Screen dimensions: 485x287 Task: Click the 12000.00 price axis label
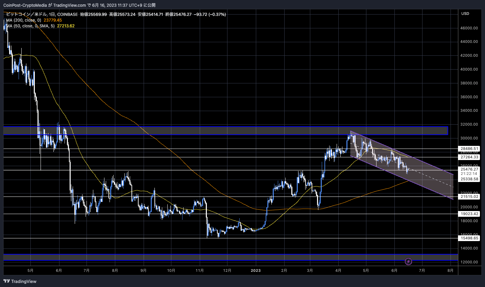(469, 262)
